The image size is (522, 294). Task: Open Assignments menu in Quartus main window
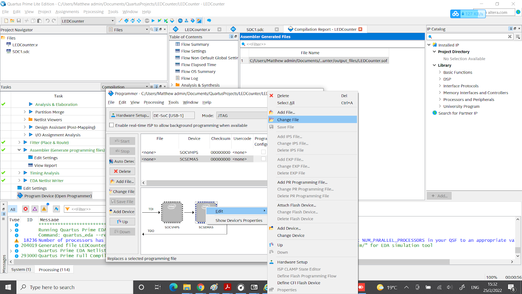pyautogui.click(x=67, y=12)
